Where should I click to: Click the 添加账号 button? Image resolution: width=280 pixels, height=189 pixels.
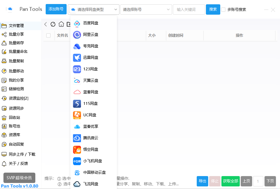click(56, 9)
